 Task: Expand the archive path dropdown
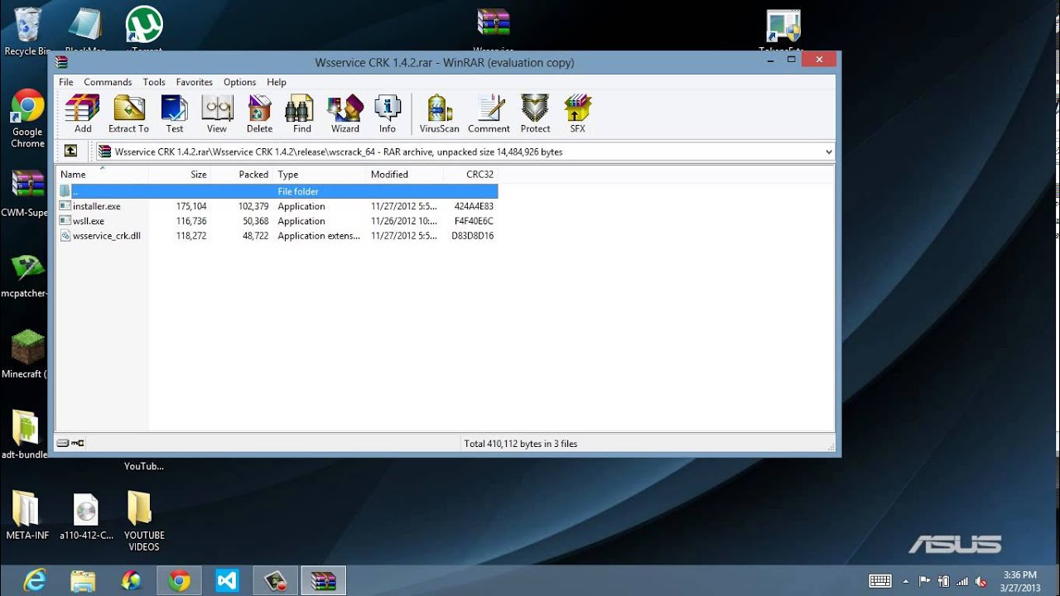click(828, 151)
